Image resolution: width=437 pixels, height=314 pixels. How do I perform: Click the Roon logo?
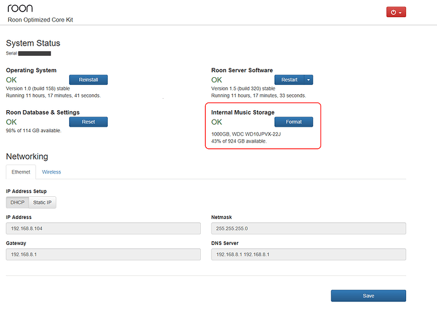coord(20,8)
